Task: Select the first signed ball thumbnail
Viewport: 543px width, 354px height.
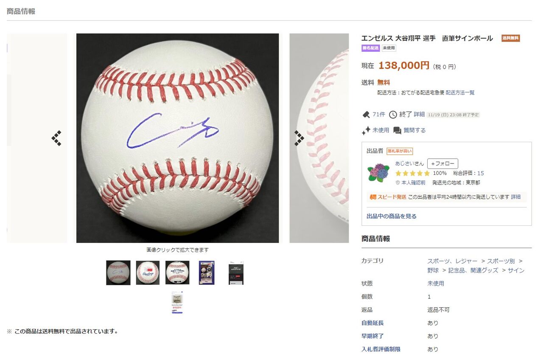Action: pyautogui.click(x=118, y=273)
